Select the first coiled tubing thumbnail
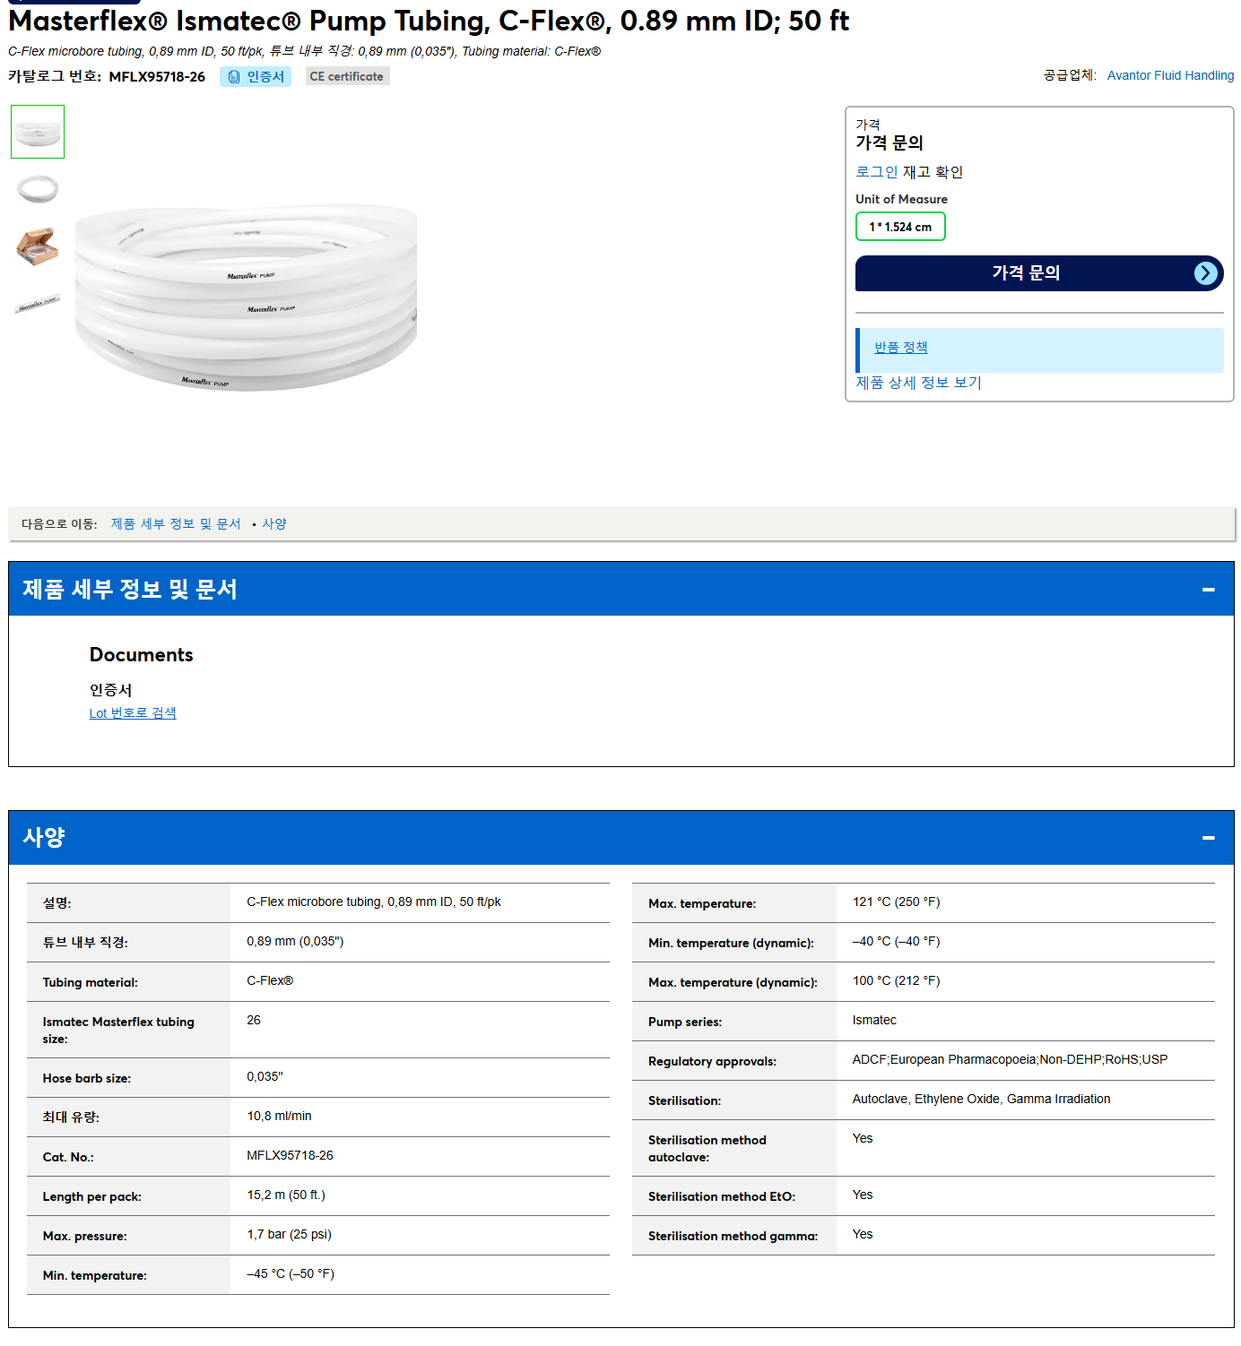Screen dimensions: 1241x1346 pyautogui.click(x=38, y=132)
